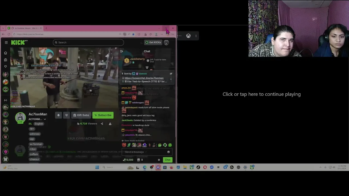Screen dimensions: 349x196
Task: Open the Kick sidebar hamburger menu
Action: click(x=6, y=42)
